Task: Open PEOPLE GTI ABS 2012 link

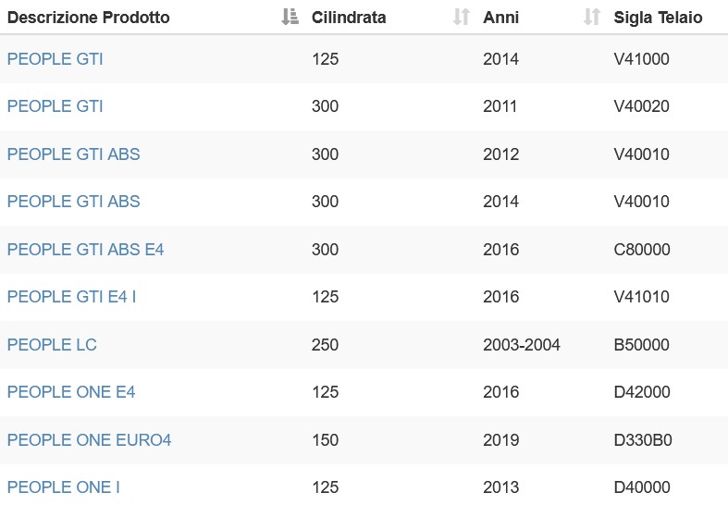Action: [73, 154]
